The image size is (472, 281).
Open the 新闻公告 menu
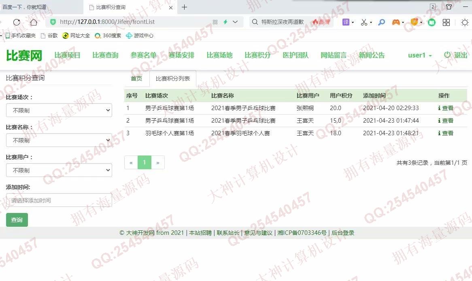tap(372, 55)
